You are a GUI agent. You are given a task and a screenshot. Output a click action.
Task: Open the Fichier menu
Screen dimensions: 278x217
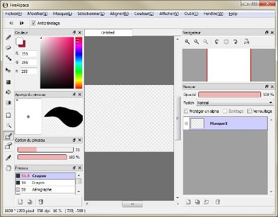tap(13, 14)
